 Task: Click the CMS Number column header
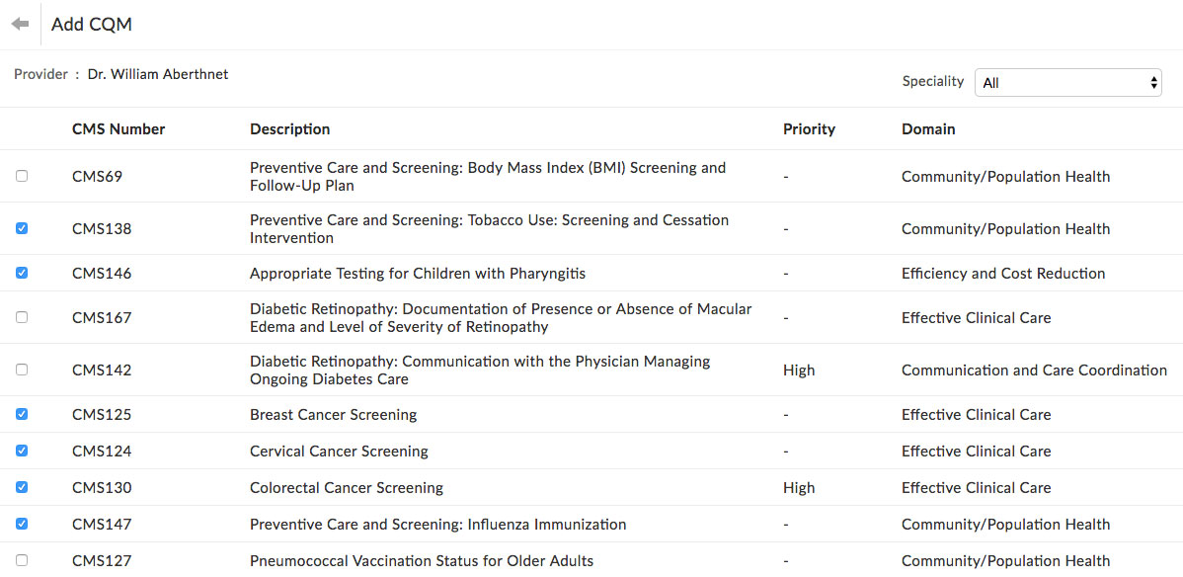(x=118, y=128)
